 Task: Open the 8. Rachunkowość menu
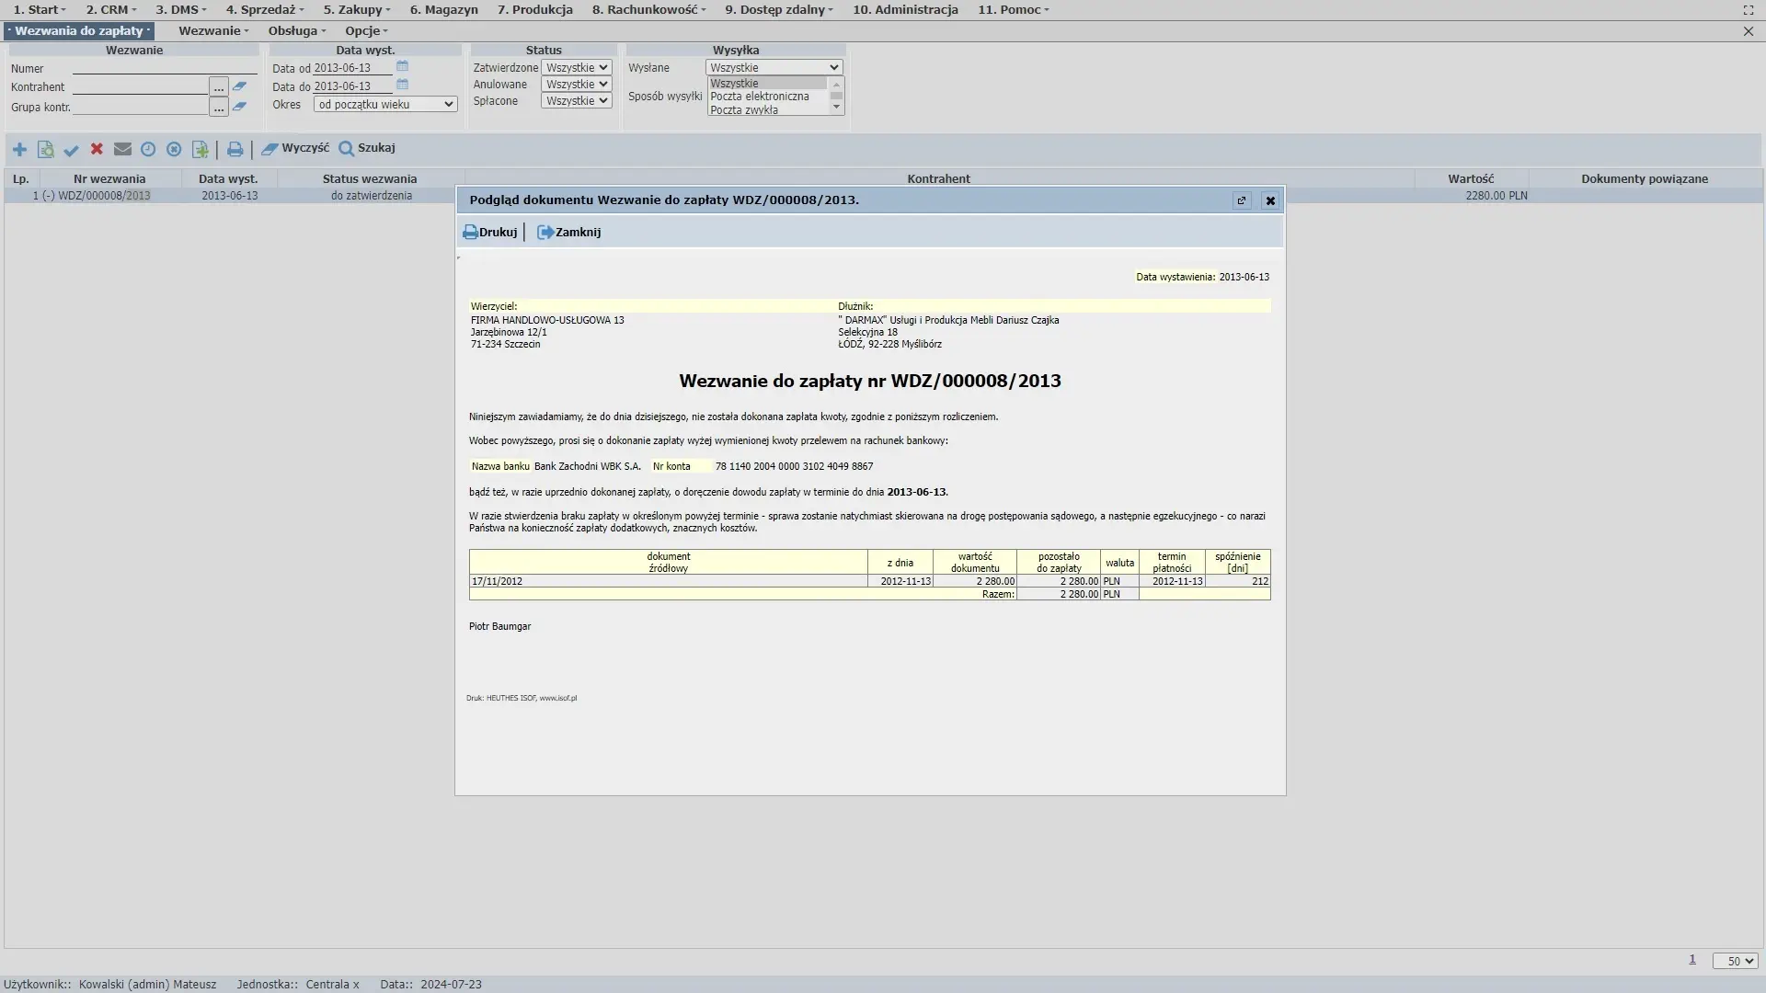(x=648, y=10)
